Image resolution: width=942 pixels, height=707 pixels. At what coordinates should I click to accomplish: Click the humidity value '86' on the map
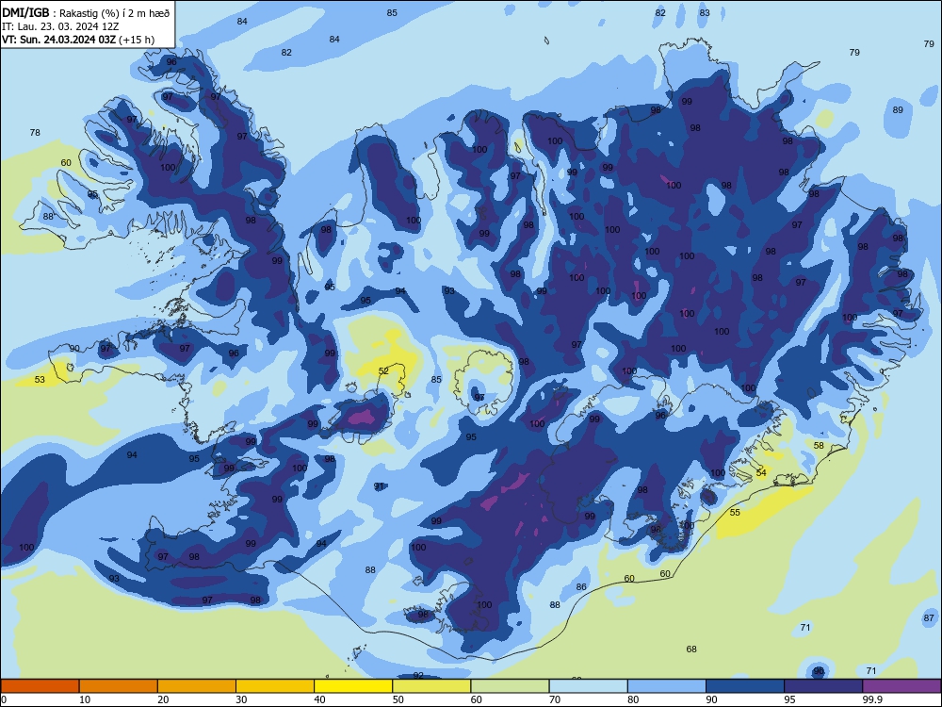click(581, 586)
